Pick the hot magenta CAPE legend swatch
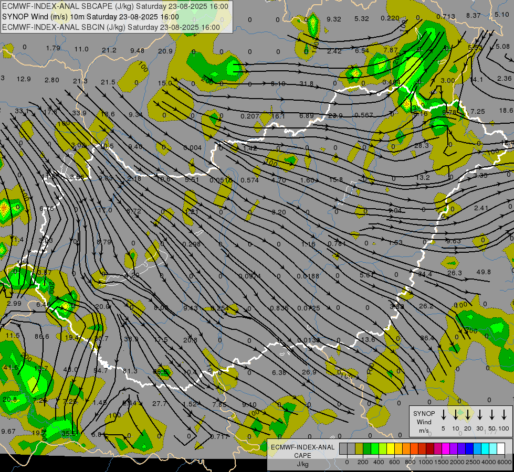 tap(446, 448)
